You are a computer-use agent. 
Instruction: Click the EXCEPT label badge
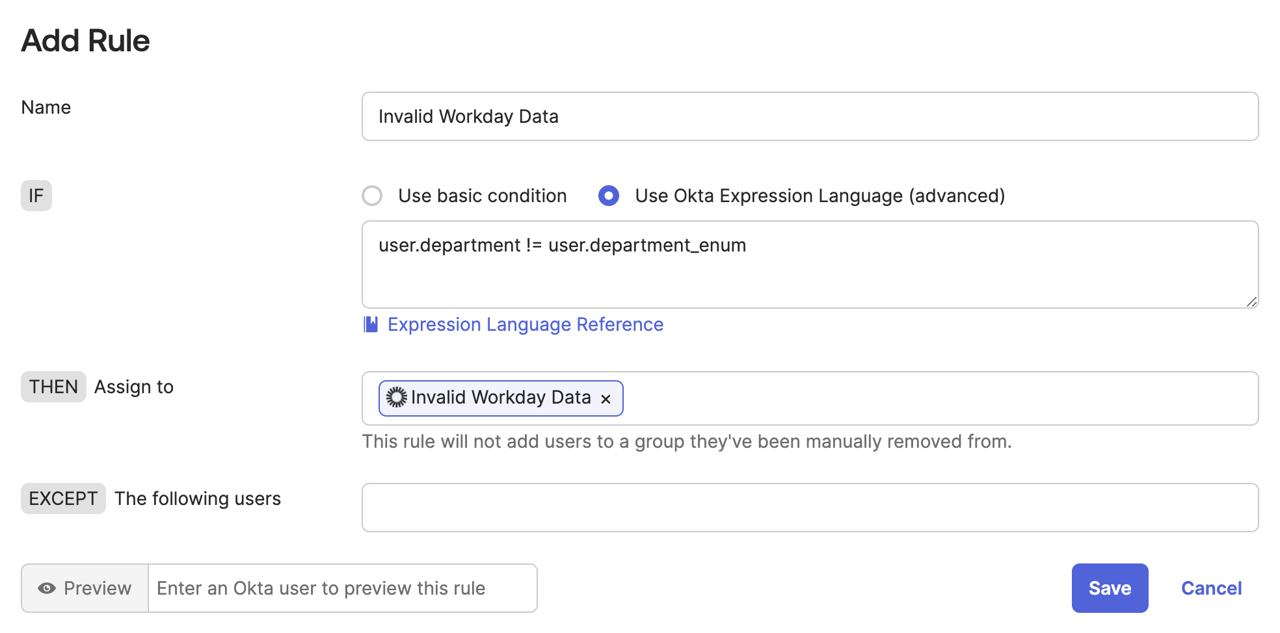point(63,498)
